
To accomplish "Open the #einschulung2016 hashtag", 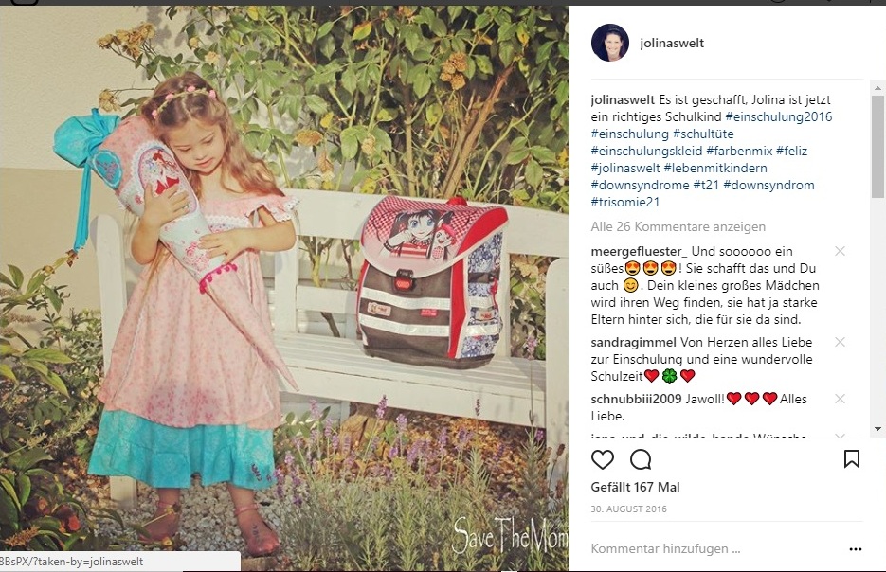I will (x=779, y=116).
